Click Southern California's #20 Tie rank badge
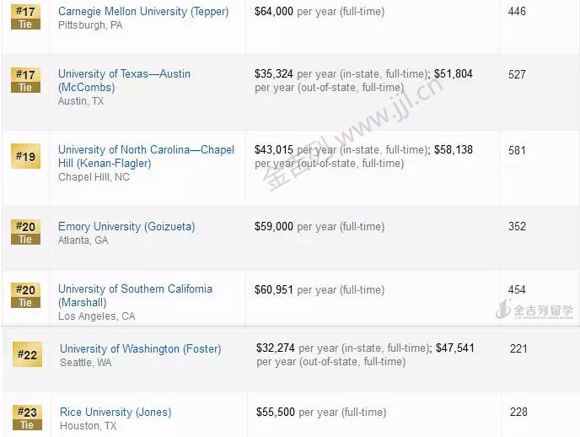 25,295
